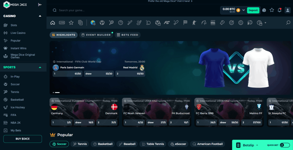The width and height of the screenshot is (293, 150).
Task: Select the first banner slide indicator
Action: [x=54, y=92]
